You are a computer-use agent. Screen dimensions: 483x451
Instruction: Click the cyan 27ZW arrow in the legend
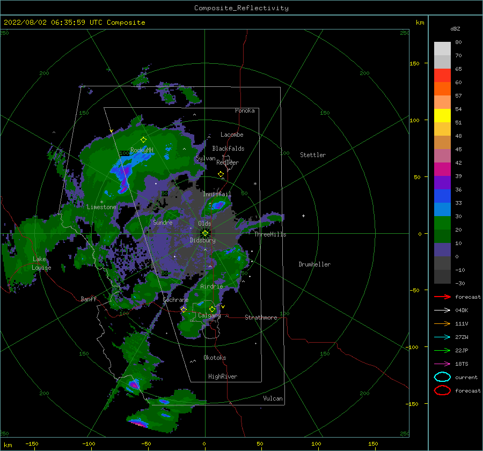point(442,337)
